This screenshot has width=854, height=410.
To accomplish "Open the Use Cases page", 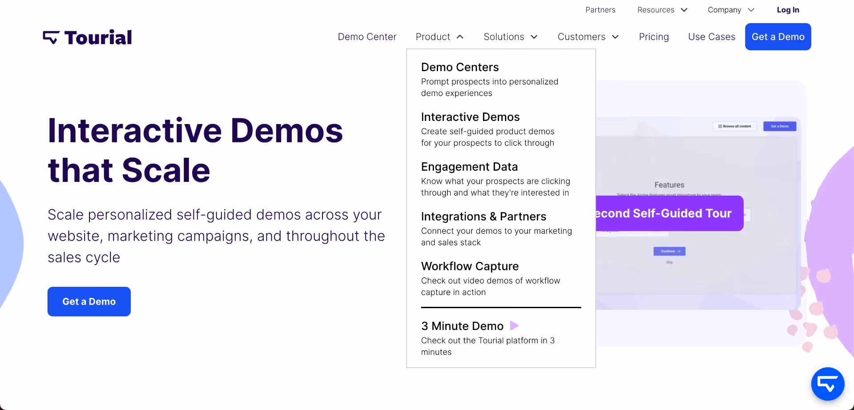I will tap(712, 37).
